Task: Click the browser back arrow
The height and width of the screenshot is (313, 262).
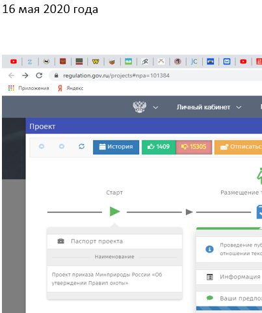Action: (11, 75)
